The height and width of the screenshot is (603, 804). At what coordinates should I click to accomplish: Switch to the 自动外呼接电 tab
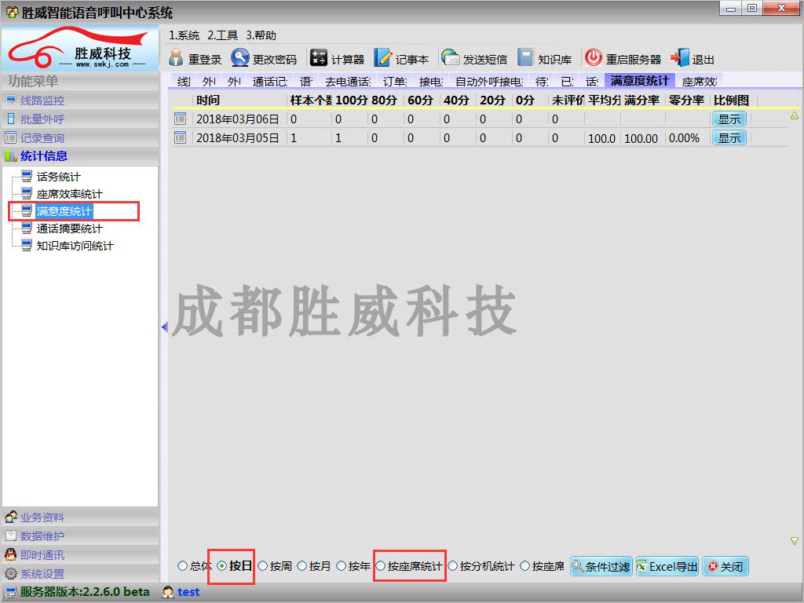[x=489, y=81]
